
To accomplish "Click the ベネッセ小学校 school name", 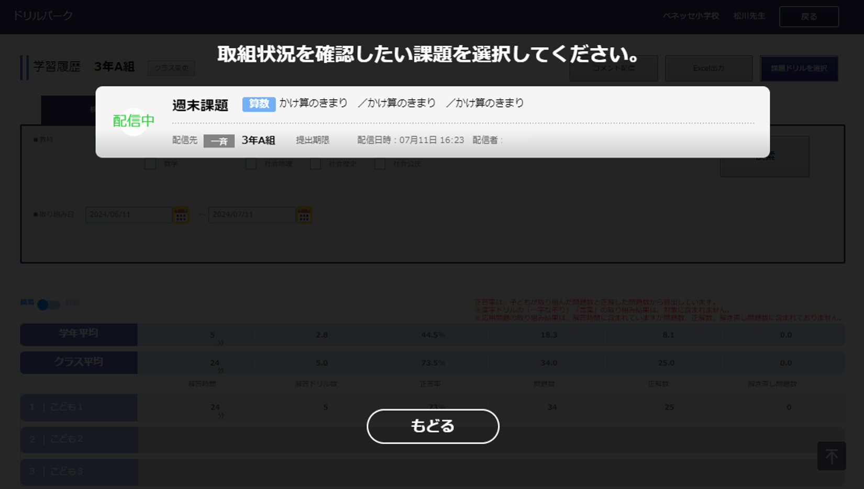I will (x=691, y=16).
